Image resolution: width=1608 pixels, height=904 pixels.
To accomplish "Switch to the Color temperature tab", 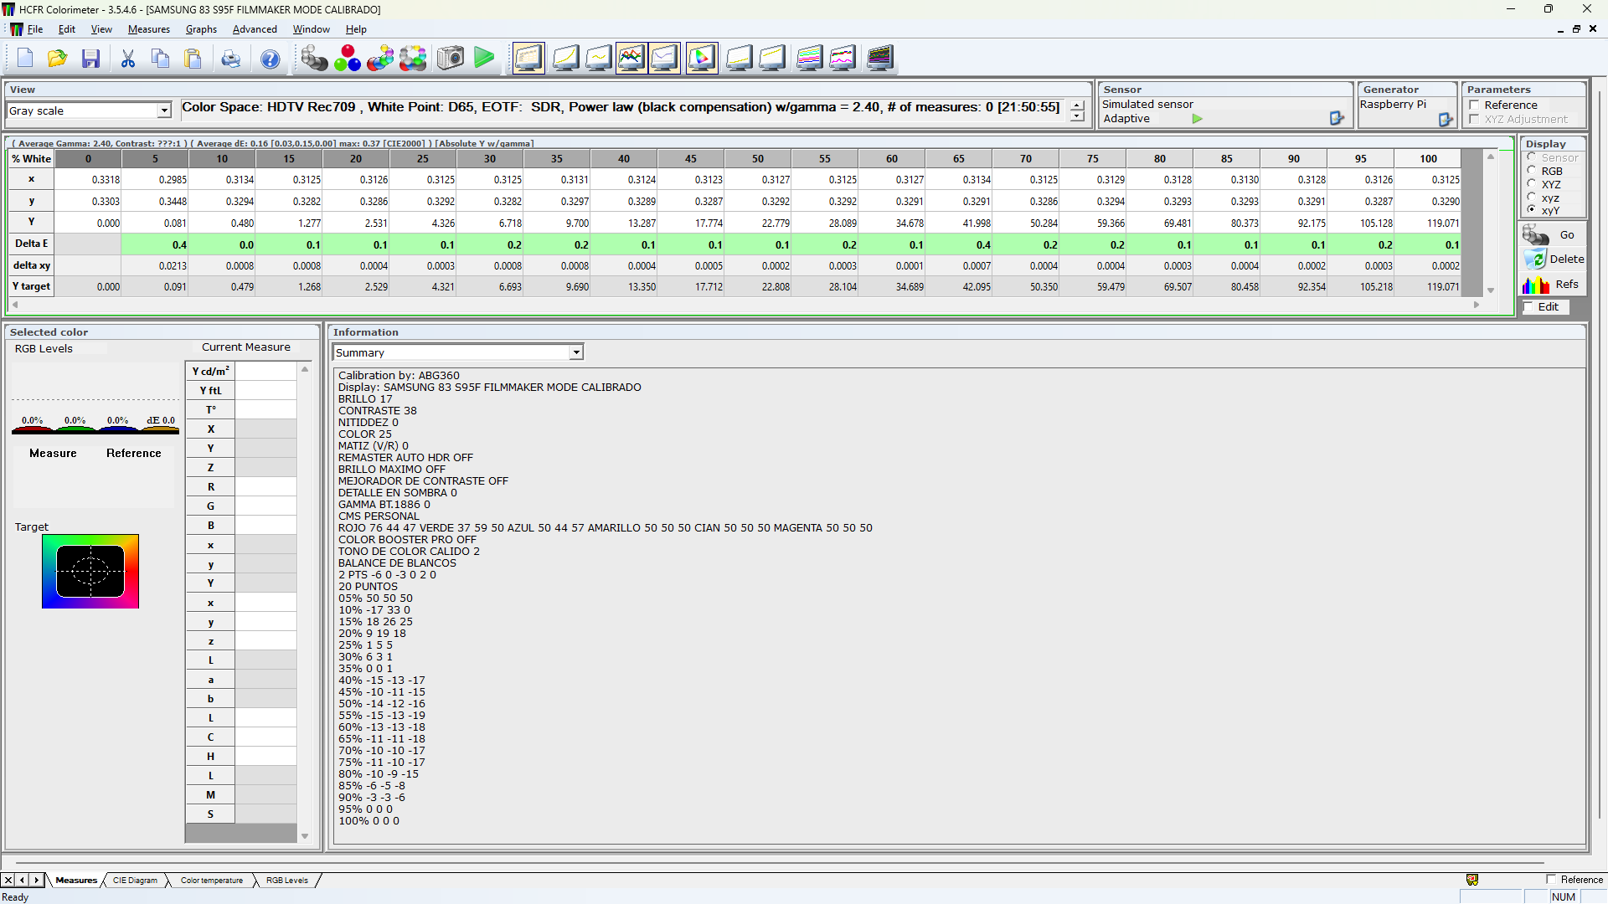I will [212, 881].
